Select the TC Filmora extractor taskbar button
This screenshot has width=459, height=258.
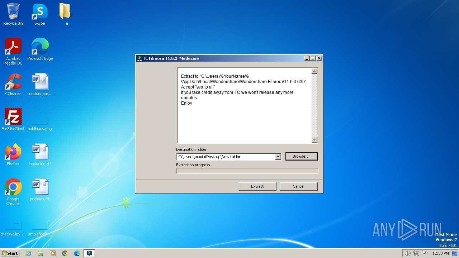[89, 253]
